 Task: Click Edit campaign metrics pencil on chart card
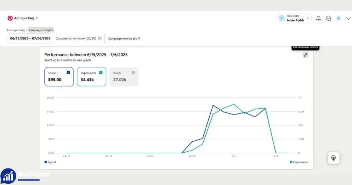(x=306, y=55)
